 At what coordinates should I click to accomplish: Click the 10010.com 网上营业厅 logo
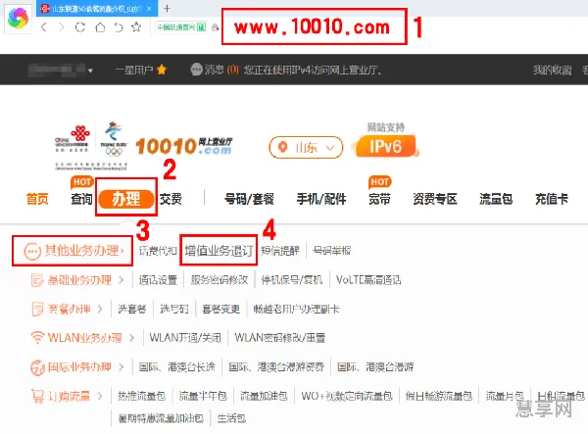(x=184, y=146)
